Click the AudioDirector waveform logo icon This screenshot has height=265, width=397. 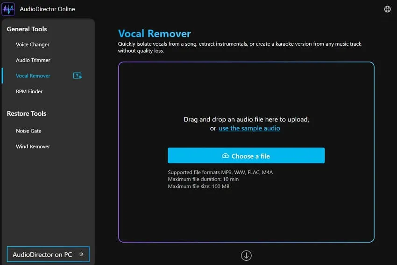click(8, 9)
